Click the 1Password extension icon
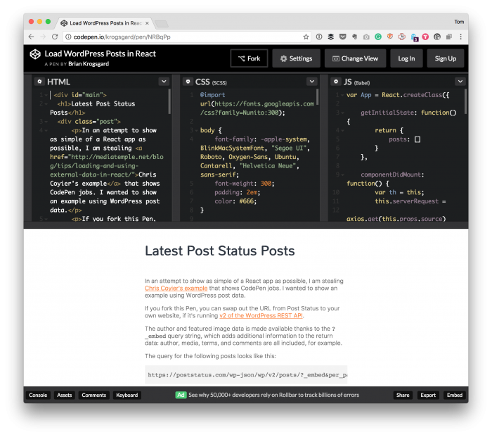The image size is (492, 437). coord(319,37)
